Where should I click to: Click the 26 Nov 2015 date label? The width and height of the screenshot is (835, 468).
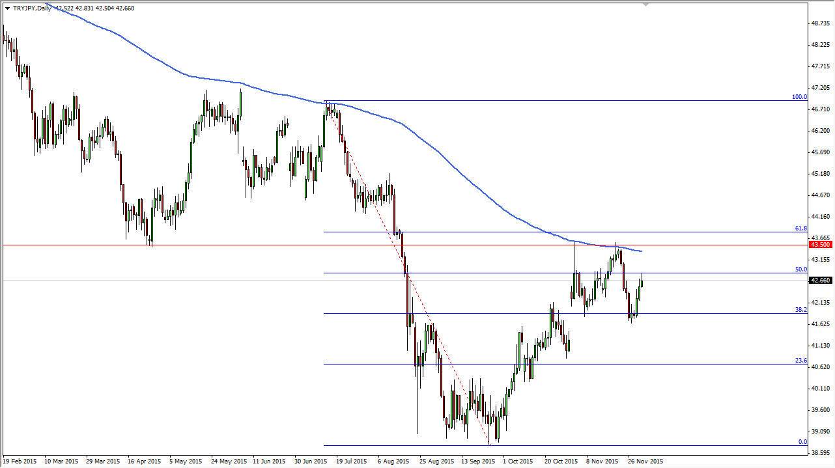coord(645,461)
